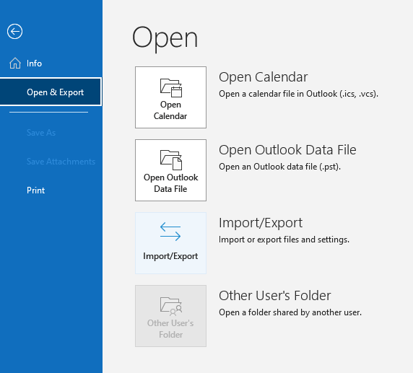Click the calendar folder icon in Open Calendar

click(x=171, y=87)
